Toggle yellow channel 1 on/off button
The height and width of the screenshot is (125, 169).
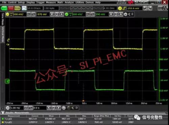pyautogui.click(x=7, y=14)
